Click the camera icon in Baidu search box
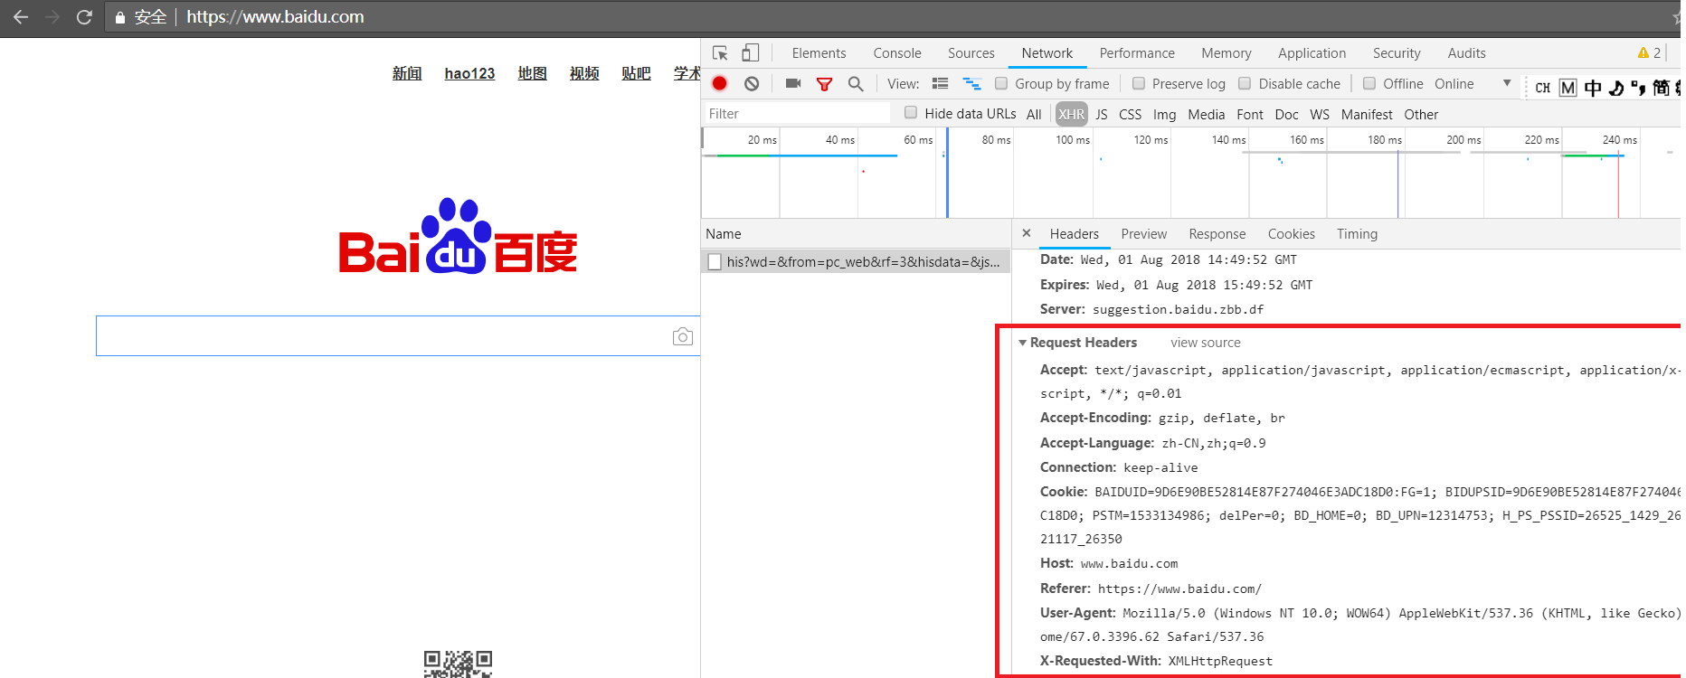The width and height of the screenshot is (1686, 678). click(683, 336)
